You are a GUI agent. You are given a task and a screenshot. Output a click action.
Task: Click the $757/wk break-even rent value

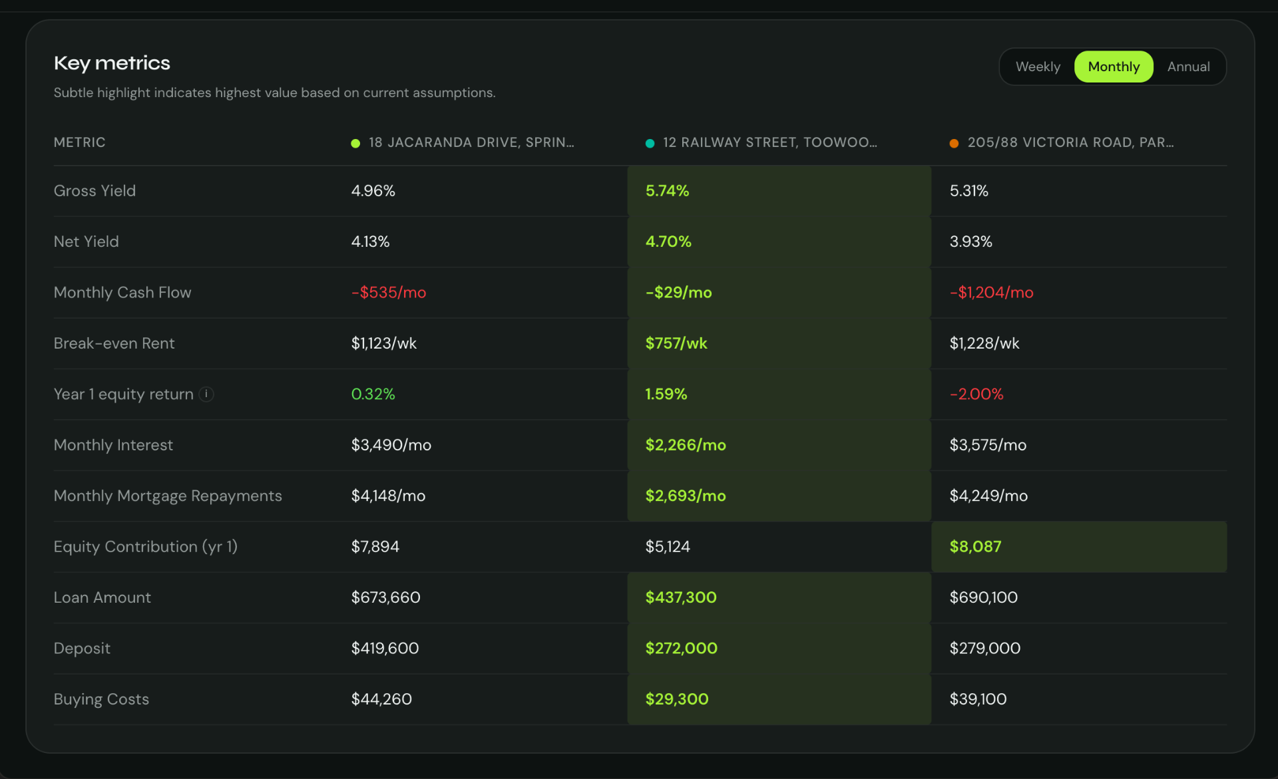[676, 343]
